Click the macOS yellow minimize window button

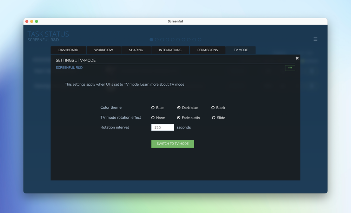click(32, 21)
